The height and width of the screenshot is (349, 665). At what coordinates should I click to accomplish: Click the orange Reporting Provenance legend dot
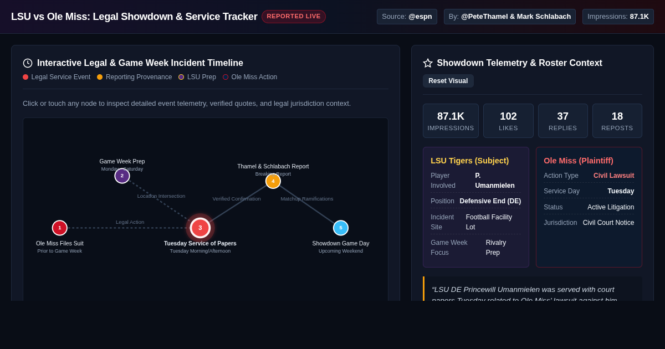[x=100, y=77]
